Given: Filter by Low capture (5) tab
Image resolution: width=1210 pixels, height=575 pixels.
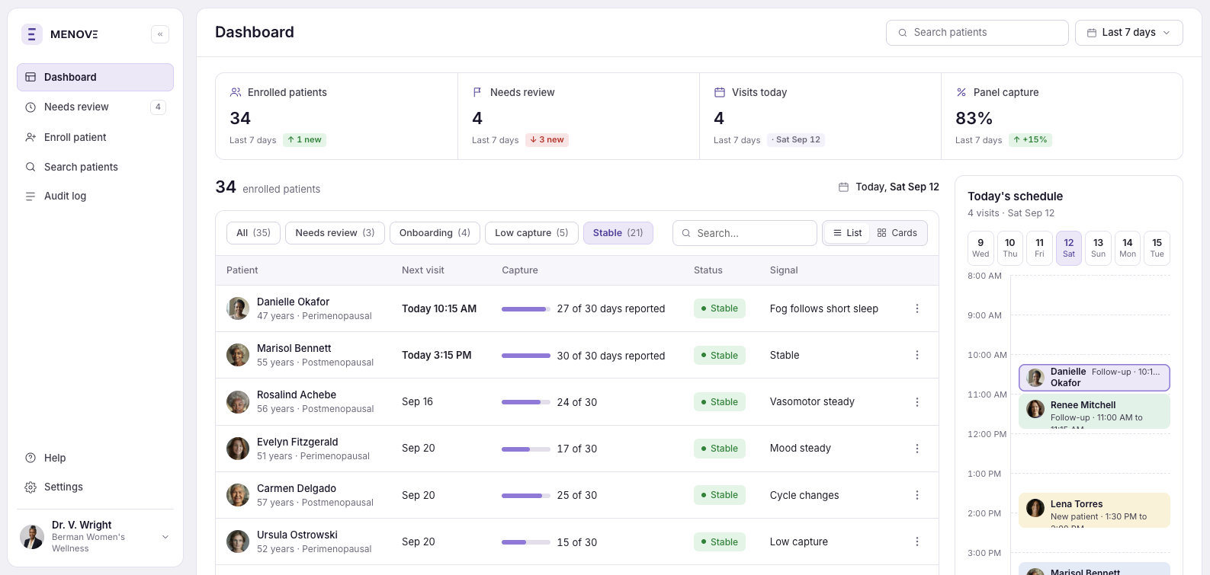Looking at the screenshot, I should [x=531, y=233].
